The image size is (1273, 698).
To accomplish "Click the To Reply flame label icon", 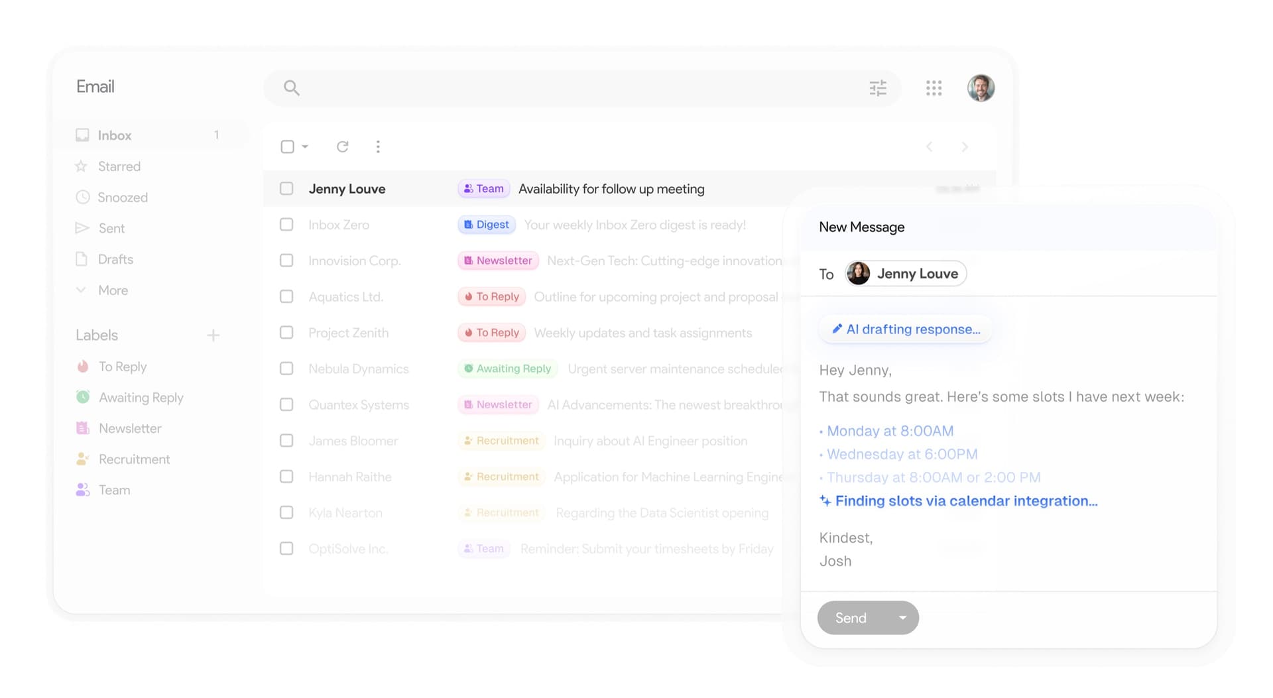I will 83,367.
